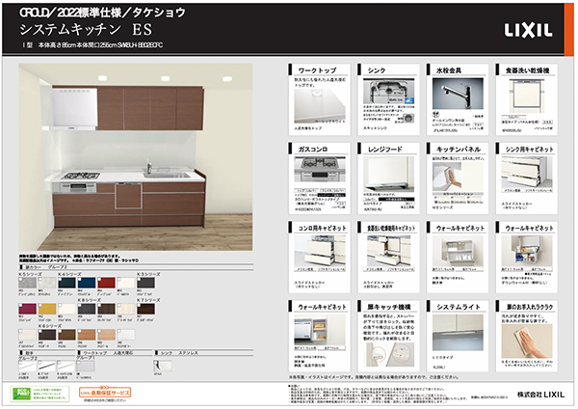Select the シンク card heading
578x409 pixels.
pyautogui.click(x=376, y=70)
